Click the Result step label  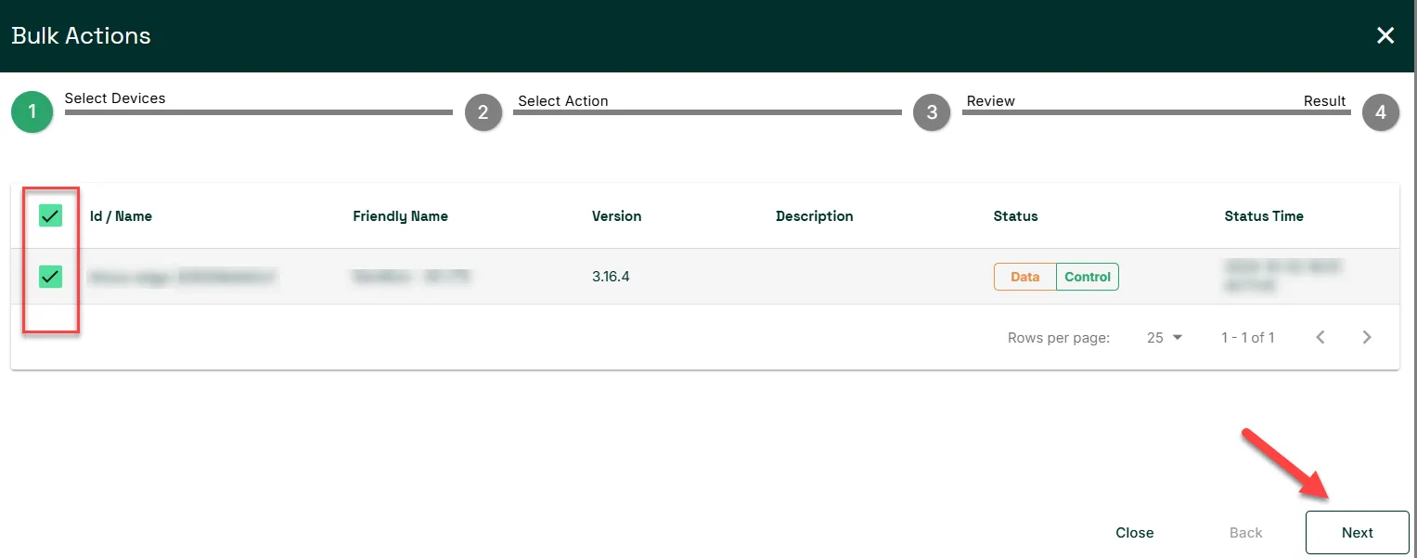pos(1324,101)
